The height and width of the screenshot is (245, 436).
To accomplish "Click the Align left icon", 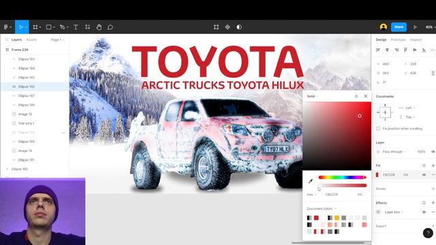I will [x=378, y=50].
